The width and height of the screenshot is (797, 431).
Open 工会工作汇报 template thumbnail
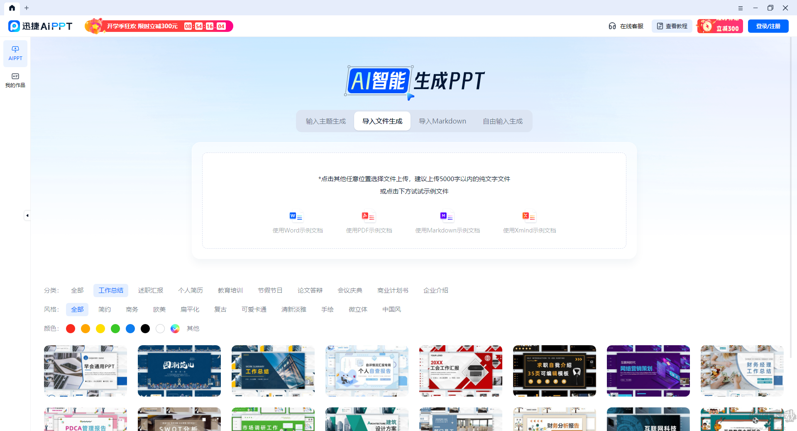click(x=461, y=371)
